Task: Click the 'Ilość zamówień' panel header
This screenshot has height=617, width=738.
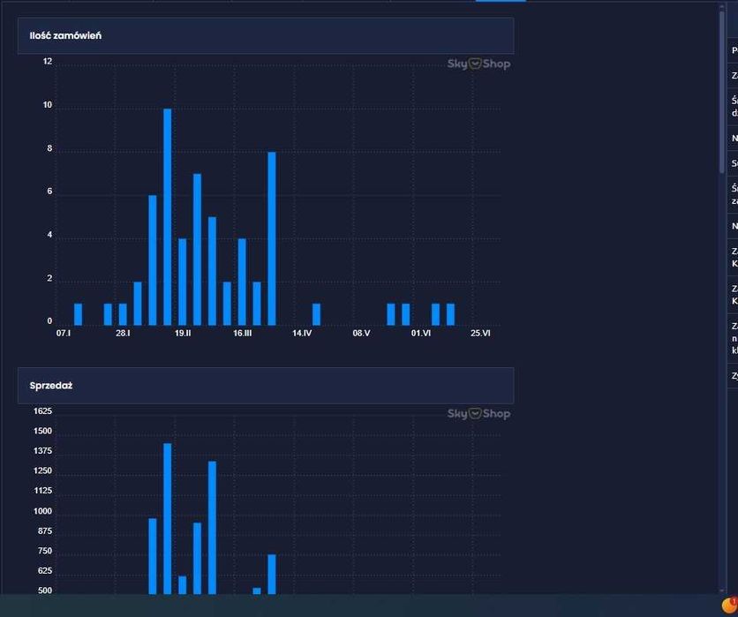Action: tap(266, 36)
